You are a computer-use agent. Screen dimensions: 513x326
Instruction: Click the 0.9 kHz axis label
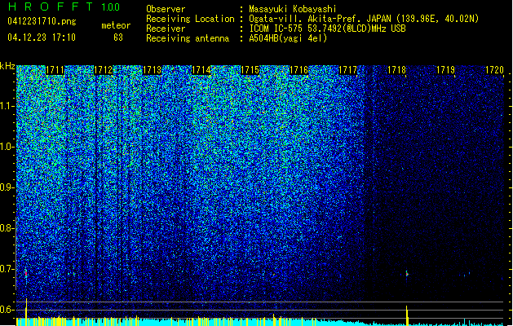click(7, 187)
